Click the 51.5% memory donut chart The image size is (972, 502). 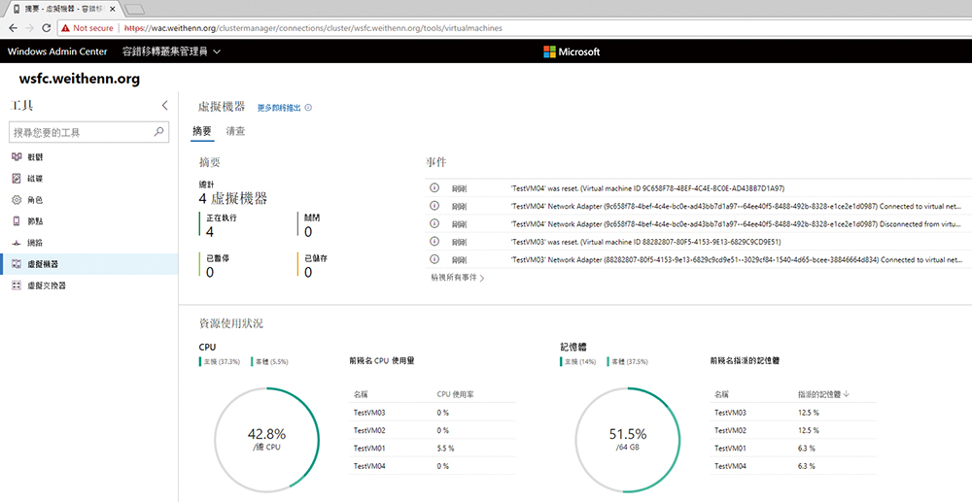[x=627, y=440]
